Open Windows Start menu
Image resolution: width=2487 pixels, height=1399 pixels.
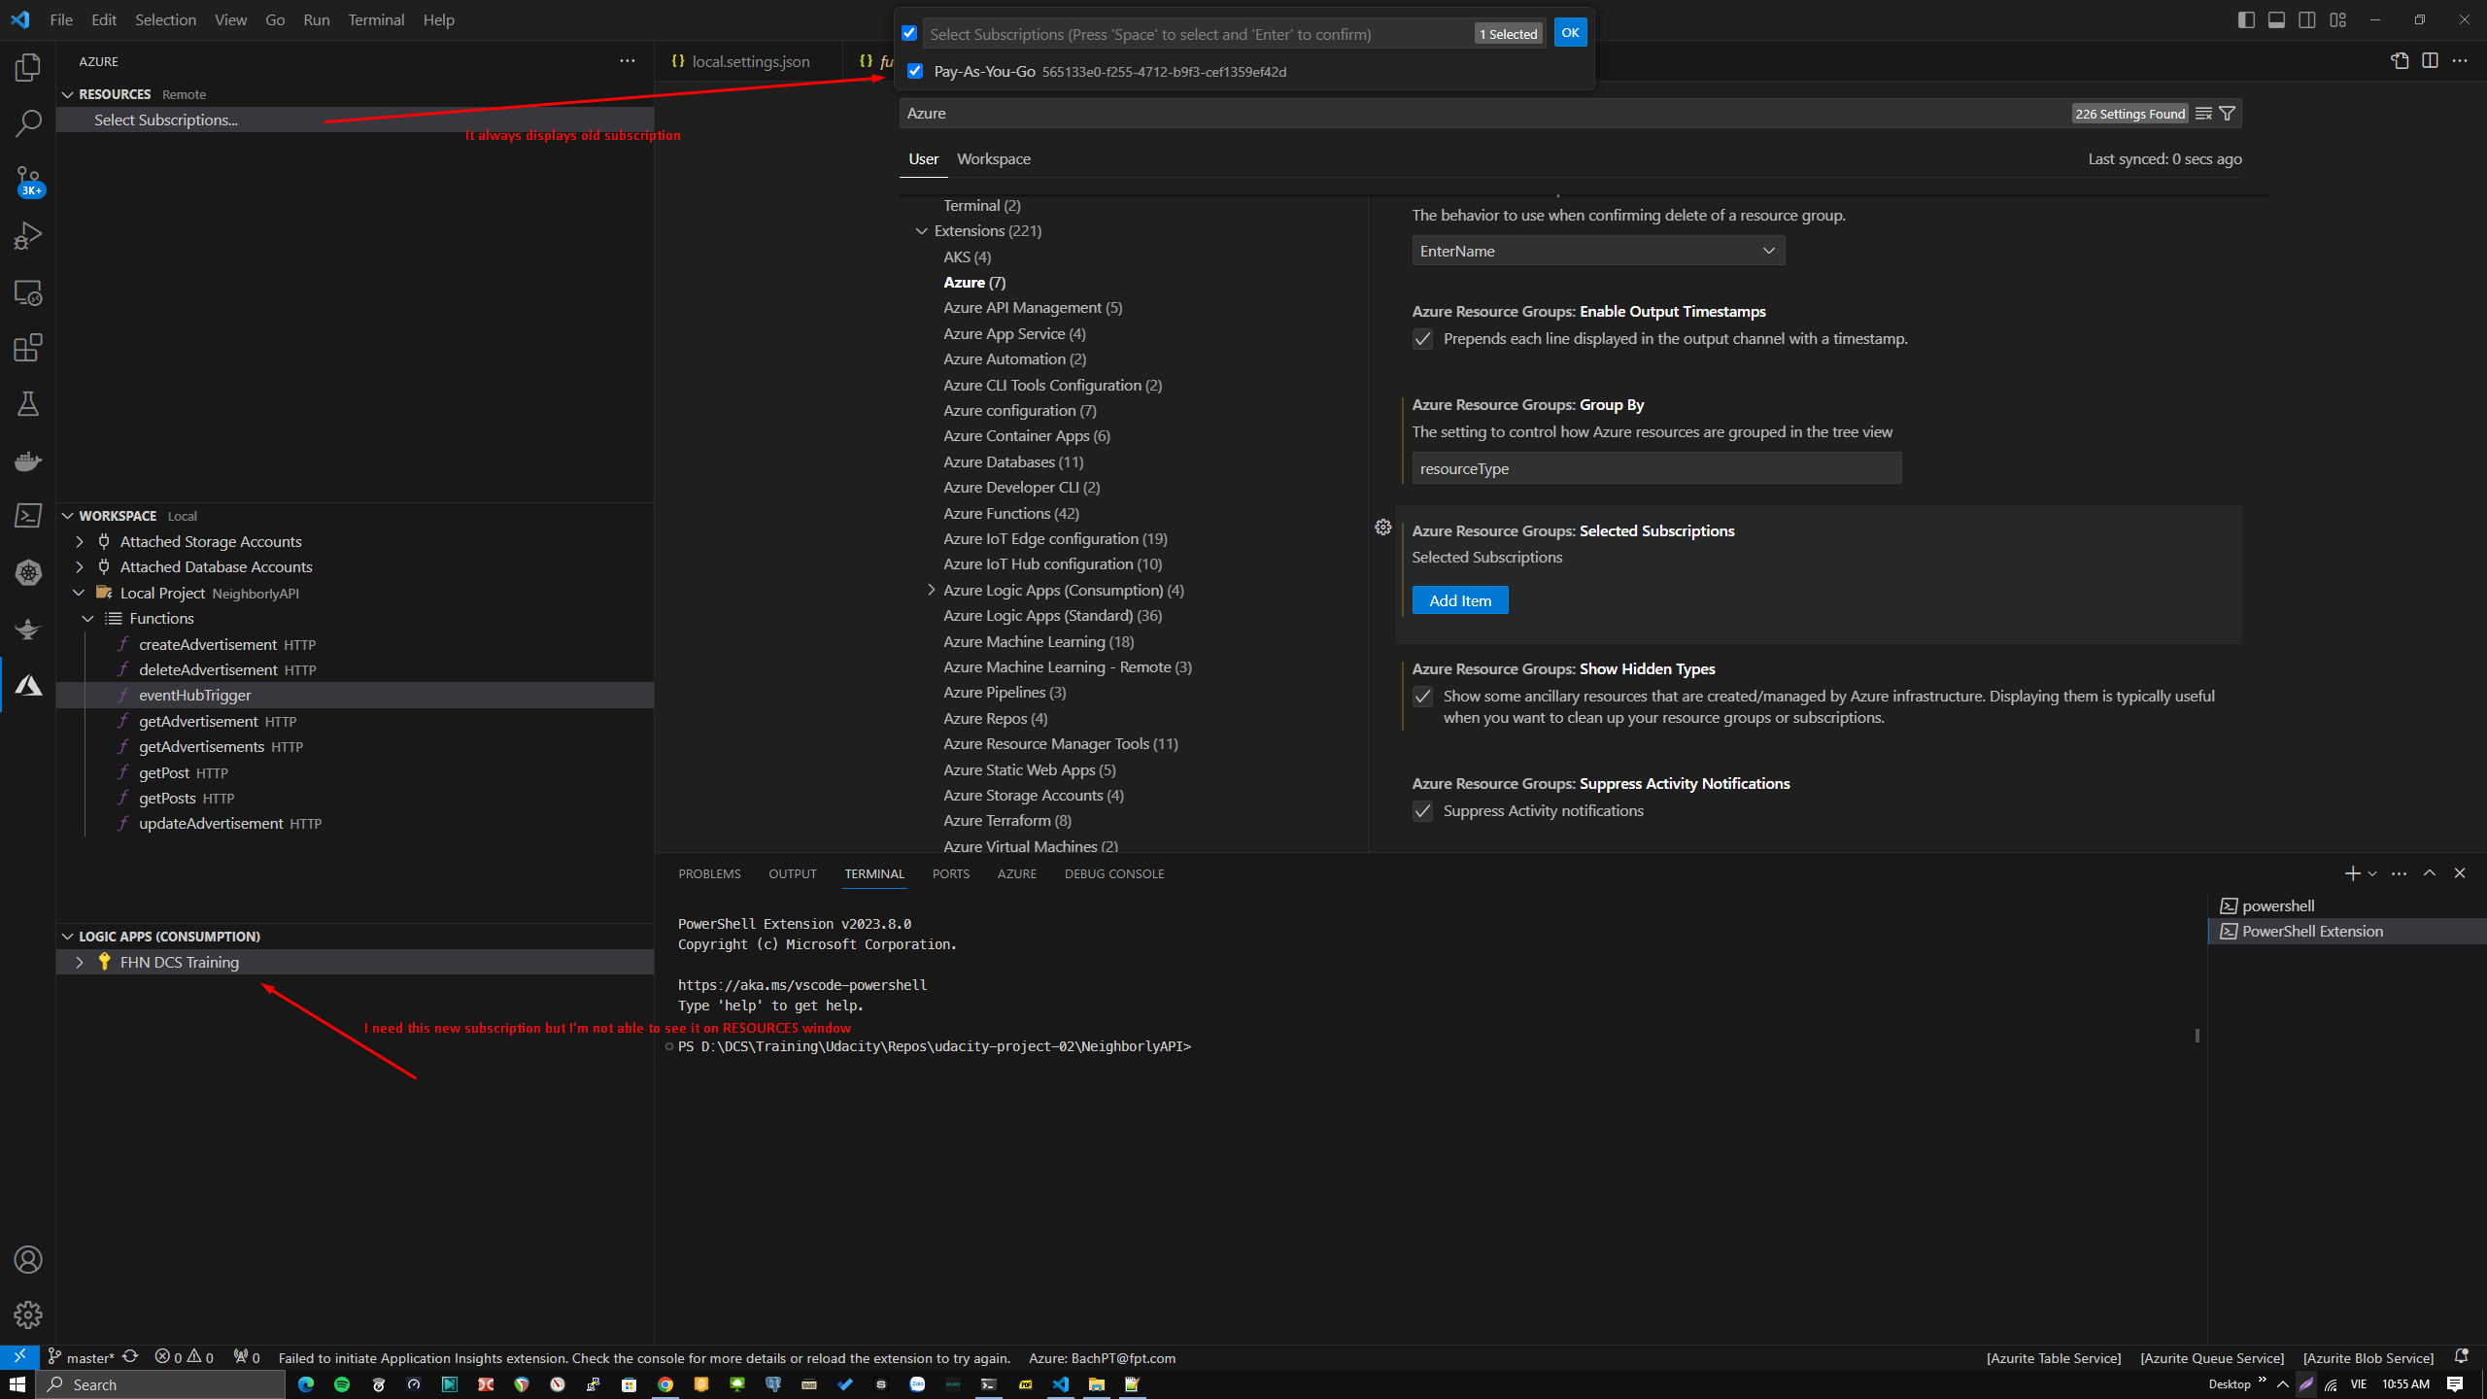[17, 1384]
